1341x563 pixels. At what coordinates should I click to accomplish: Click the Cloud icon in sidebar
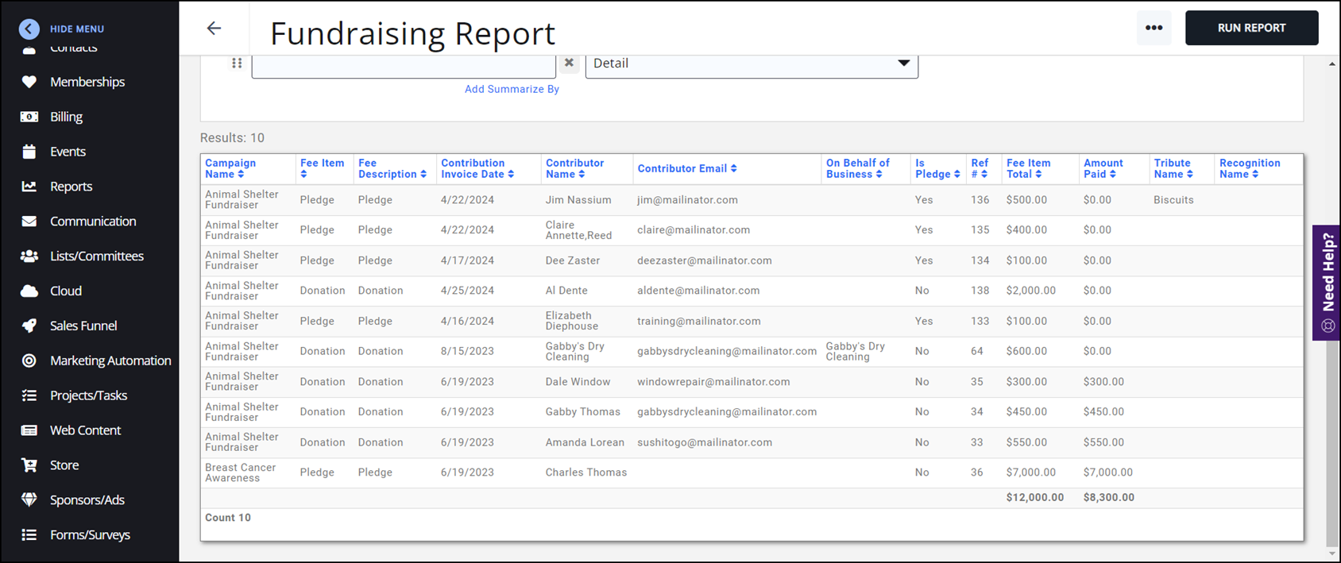tap(29, 291)
